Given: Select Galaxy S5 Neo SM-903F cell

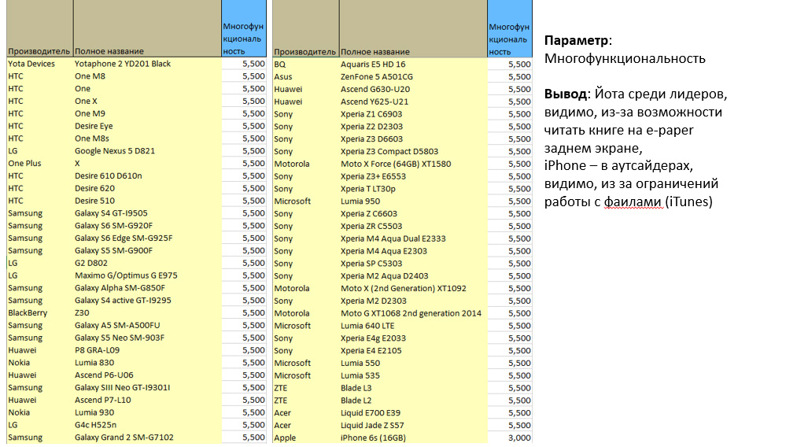Looking at the screenshot, I should 147,338.
